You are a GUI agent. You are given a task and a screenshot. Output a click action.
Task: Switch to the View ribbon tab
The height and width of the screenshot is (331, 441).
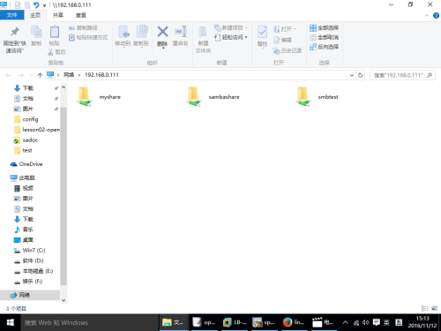pyautogui.click(x=81, y=15)
